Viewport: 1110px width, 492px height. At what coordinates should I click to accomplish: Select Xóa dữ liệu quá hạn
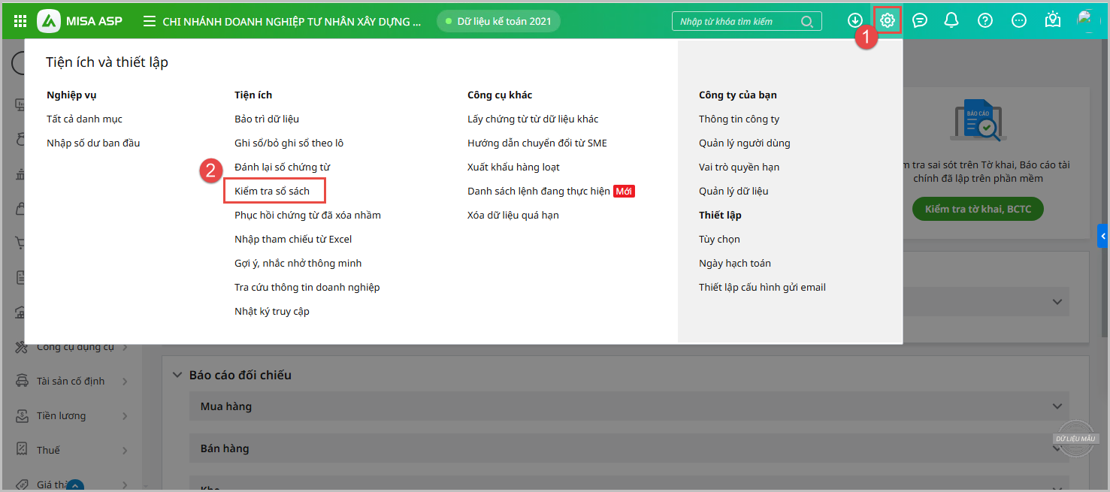point(513,215)
